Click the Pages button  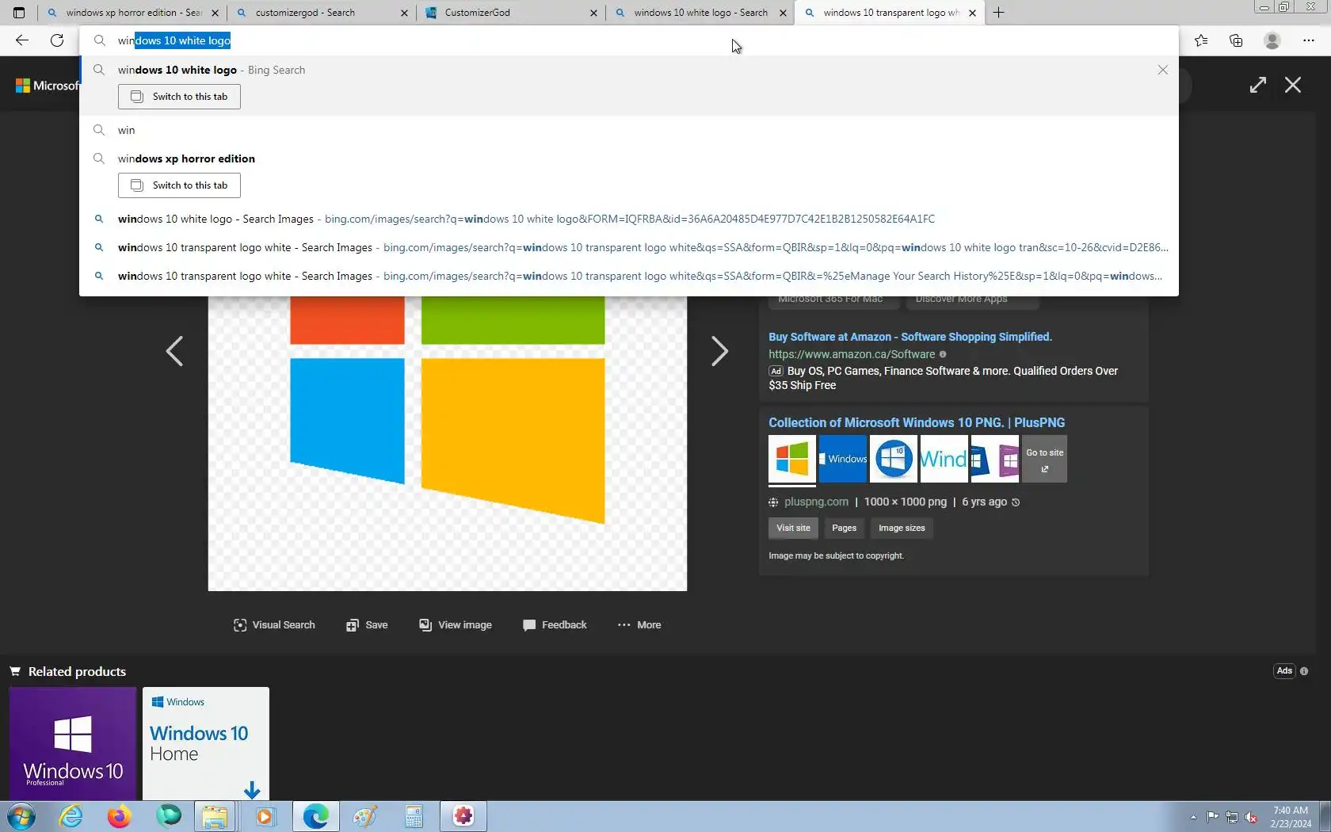point(844,528)
